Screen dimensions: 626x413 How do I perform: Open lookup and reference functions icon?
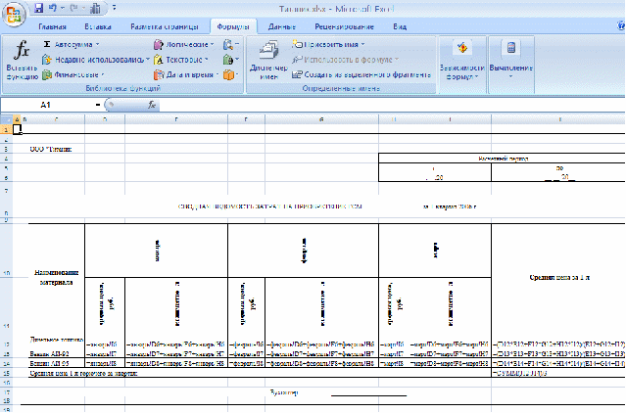(231, 44)
